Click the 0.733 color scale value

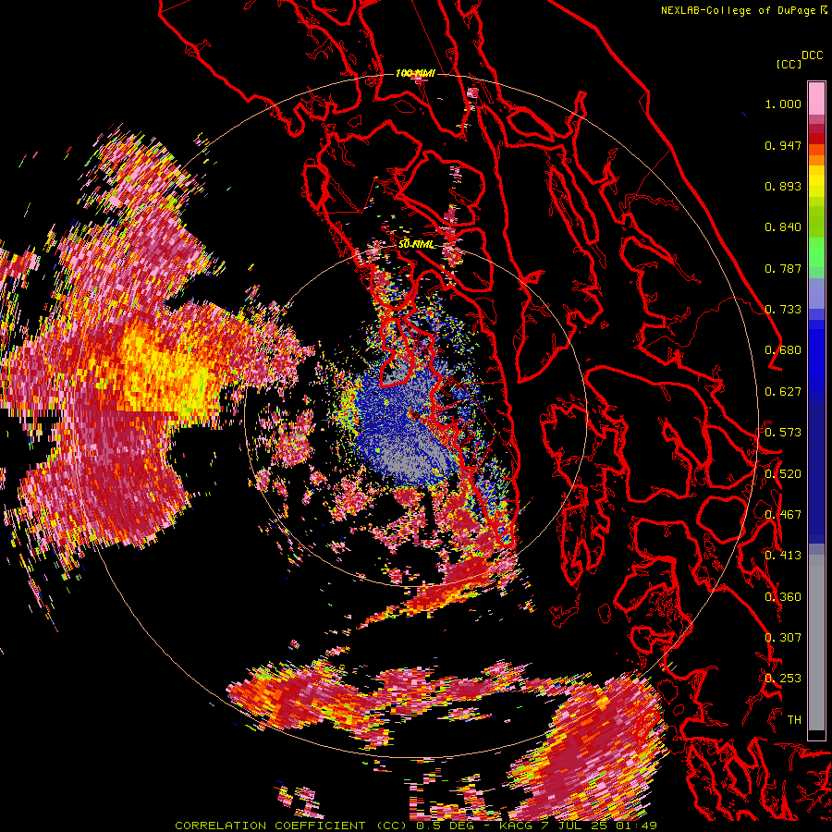point(783,310)
